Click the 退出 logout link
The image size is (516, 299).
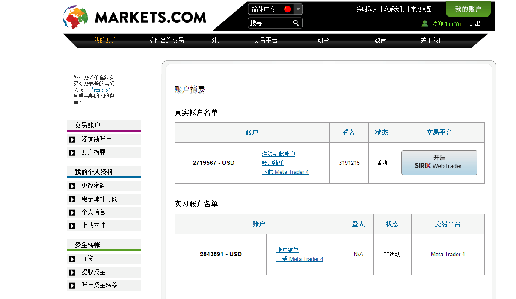pos(475,24)
